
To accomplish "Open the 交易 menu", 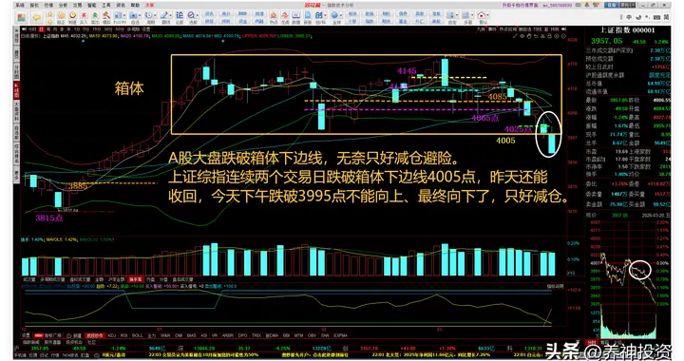I will tap(77, 5).
